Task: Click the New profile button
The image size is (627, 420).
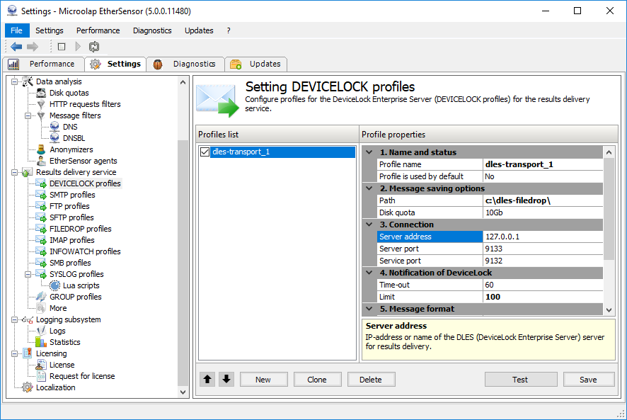Action: coord(263,379)
